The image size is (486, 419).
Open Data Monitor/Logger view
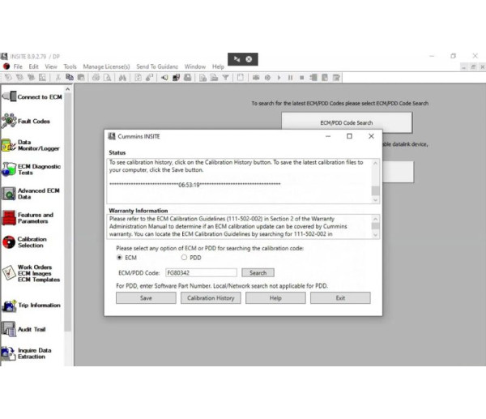(31, 146)
